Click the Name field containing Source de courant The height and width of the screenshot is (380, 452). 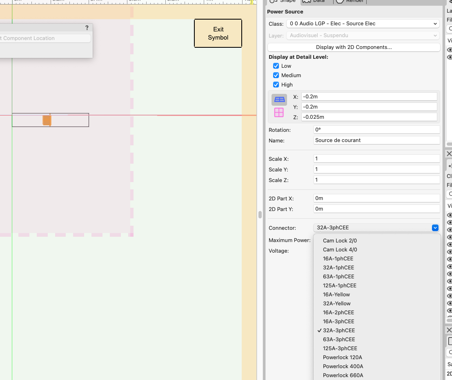(376, 140)
